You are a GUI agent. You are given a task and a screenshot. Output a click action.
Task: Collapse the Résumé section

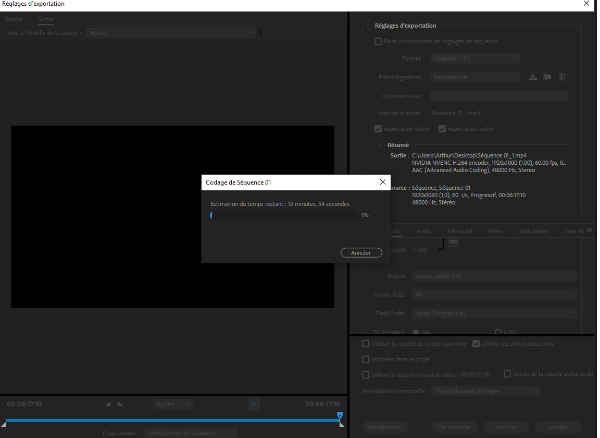[380, 145]
